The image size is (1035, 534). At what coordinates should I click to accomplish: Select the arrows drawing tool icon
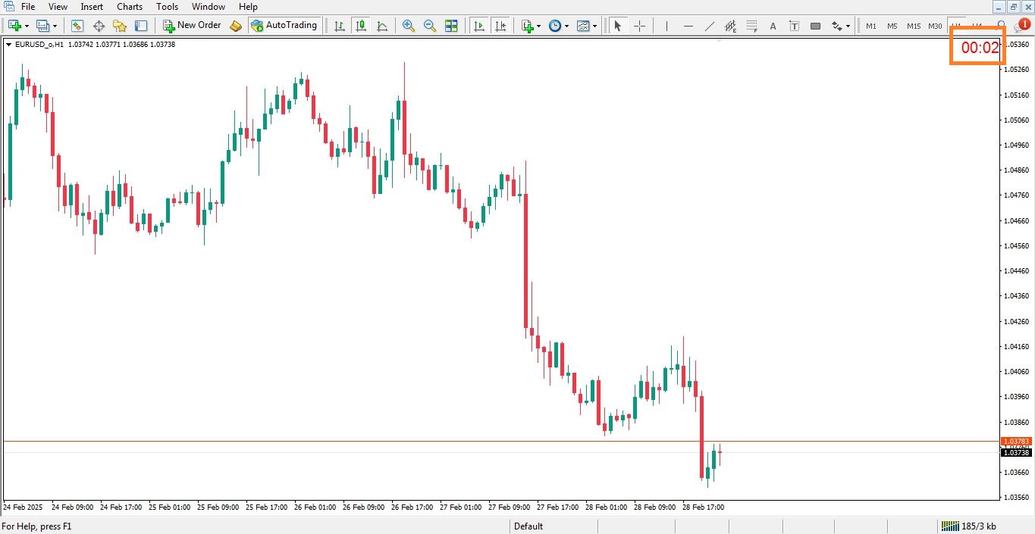coord(836,26)
